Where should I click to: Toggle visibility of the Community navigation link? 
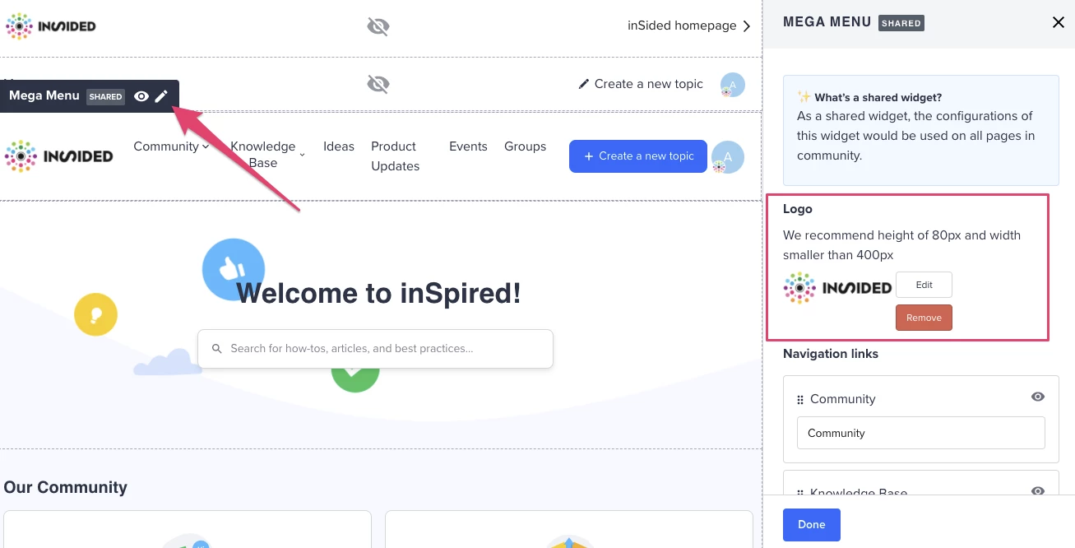[1037, 397]
